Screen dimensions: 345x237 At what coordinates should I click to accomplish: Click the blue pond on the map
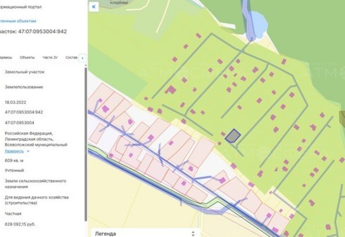coord(260,25)
